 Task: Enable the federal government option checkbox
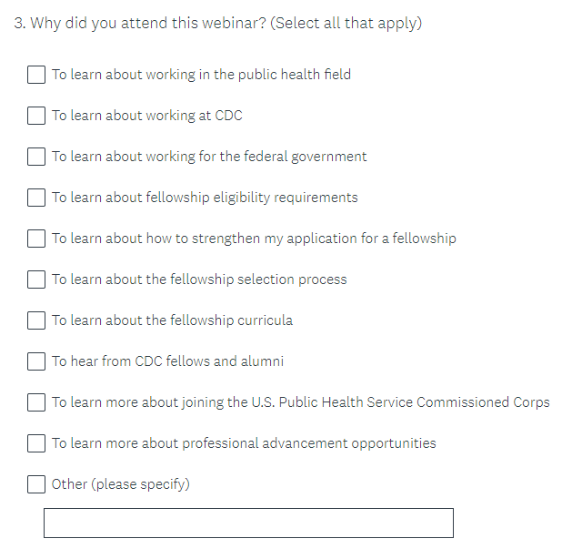pyautogui.click(x=36, y=157)
